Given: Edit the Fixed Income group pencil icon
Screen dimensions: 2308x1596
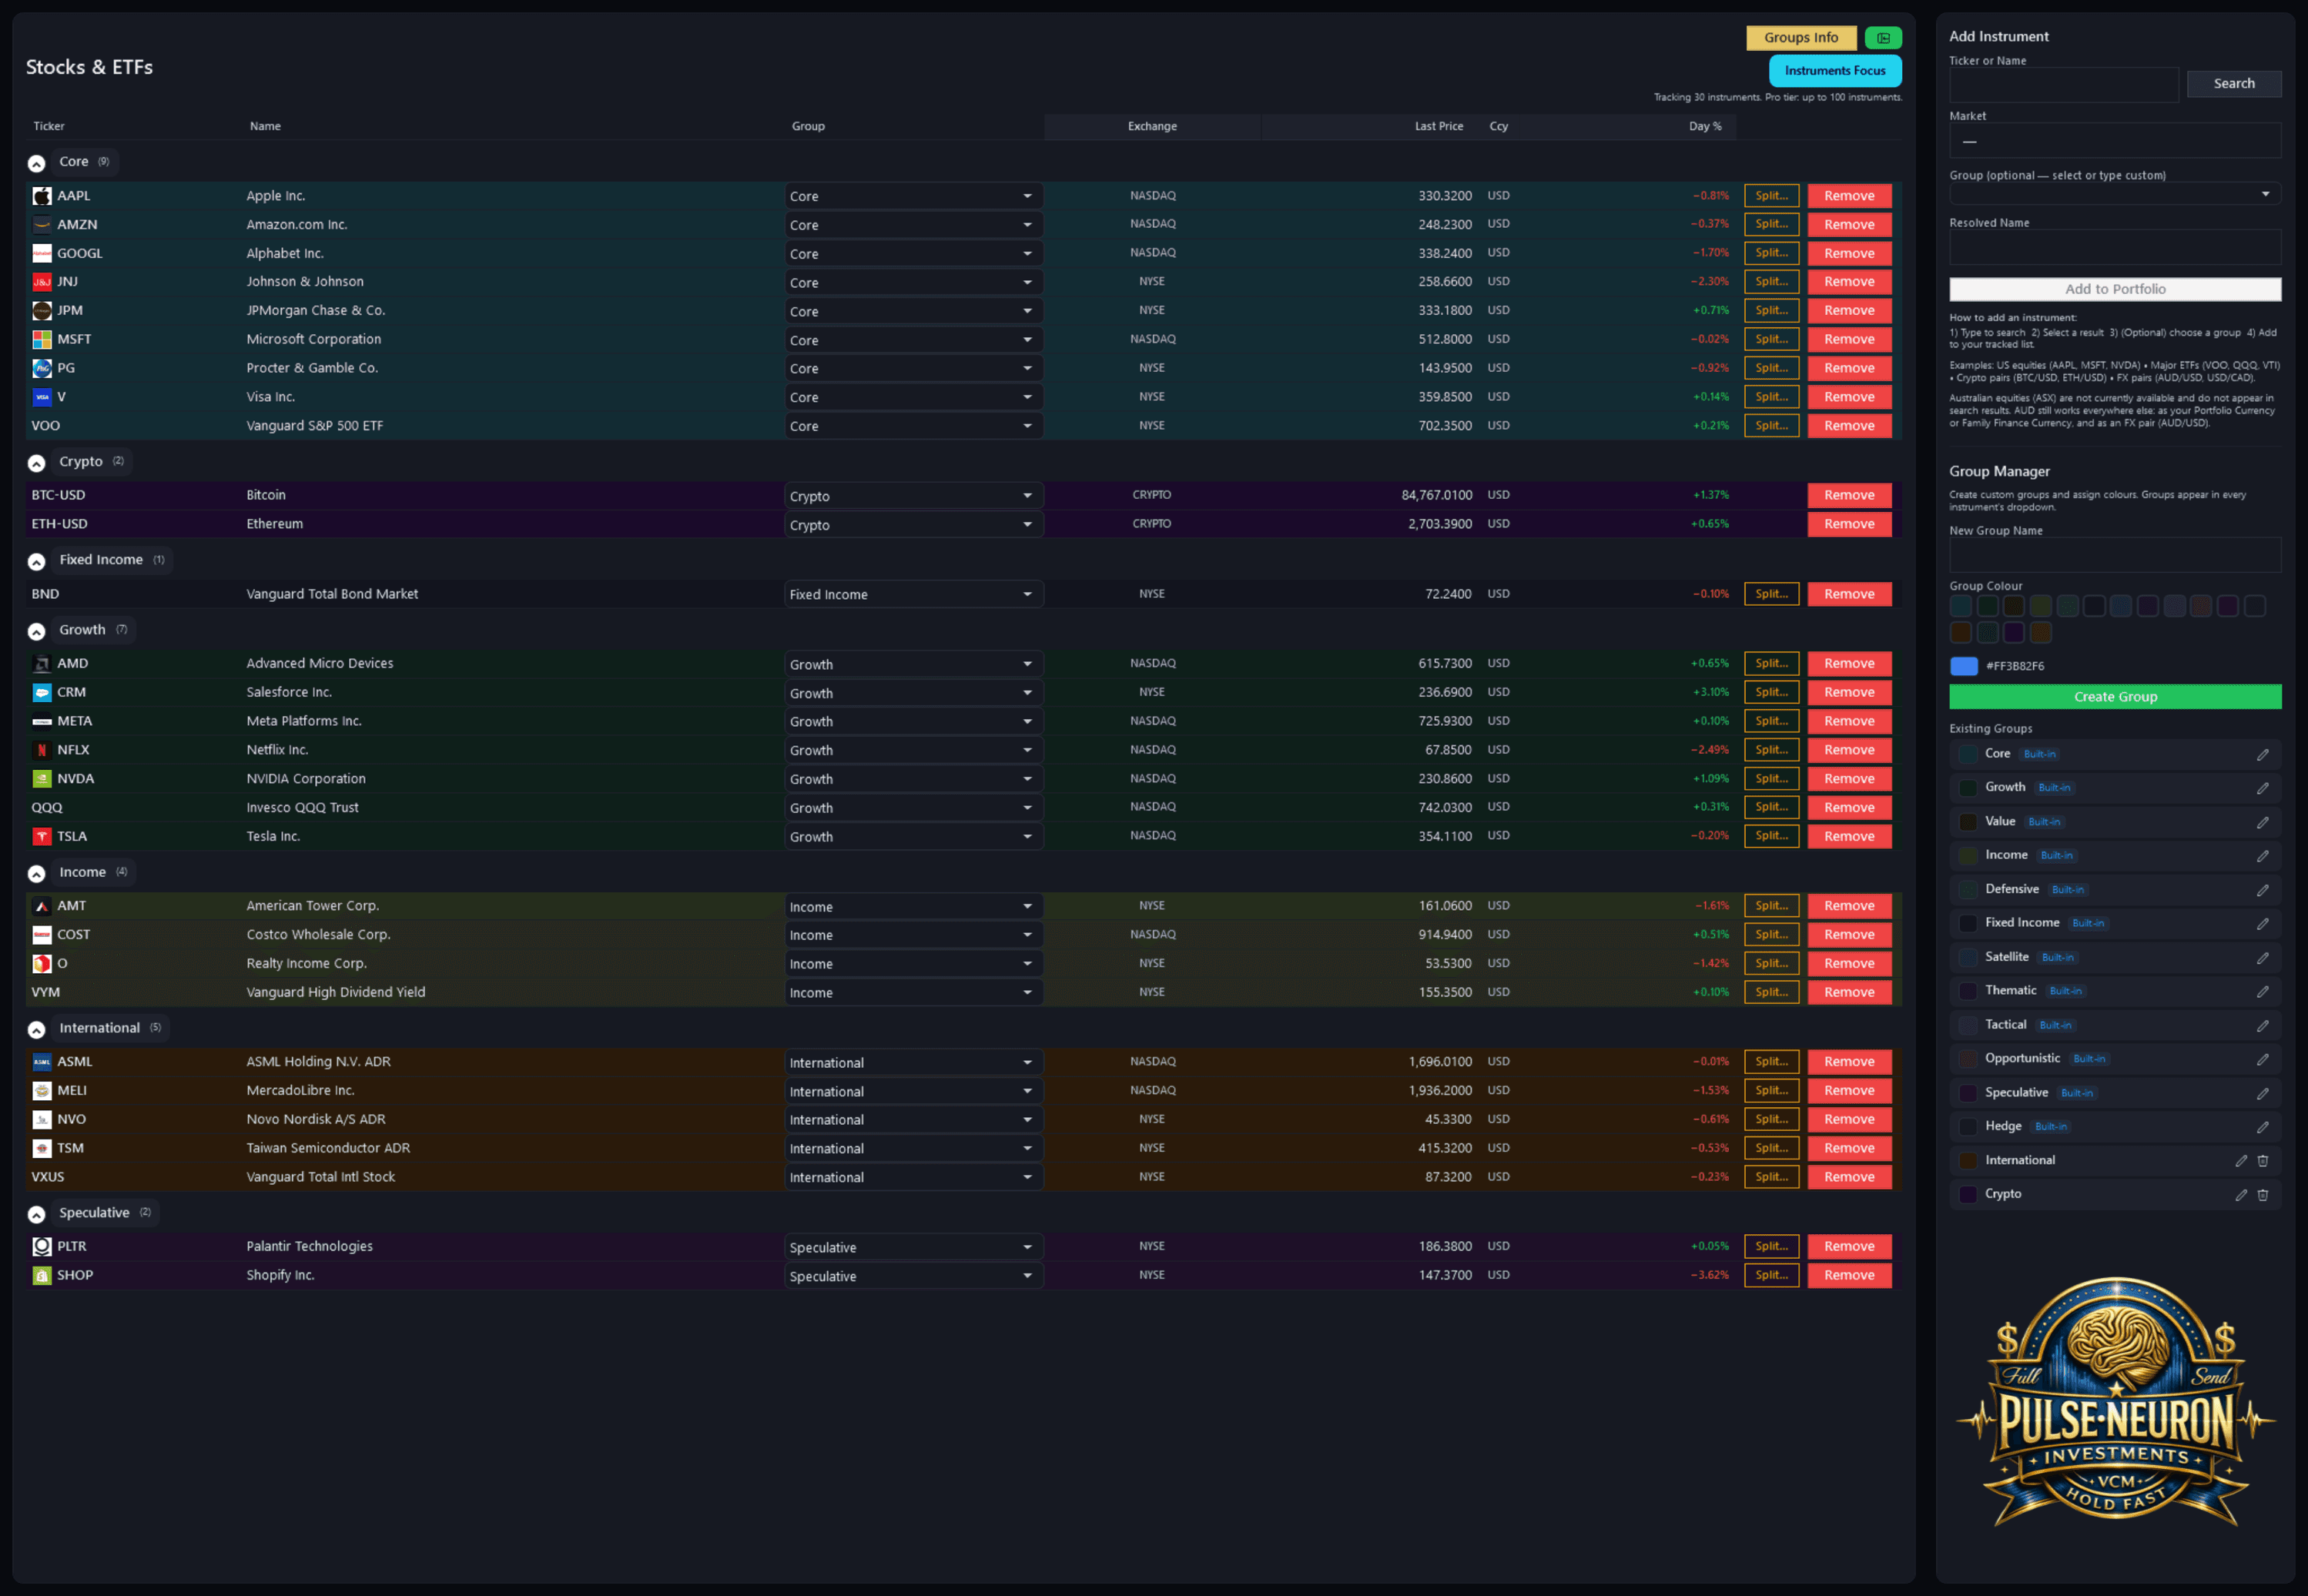Looking at the screenshot, I should pyautogui.click(x=2262, y=924).
